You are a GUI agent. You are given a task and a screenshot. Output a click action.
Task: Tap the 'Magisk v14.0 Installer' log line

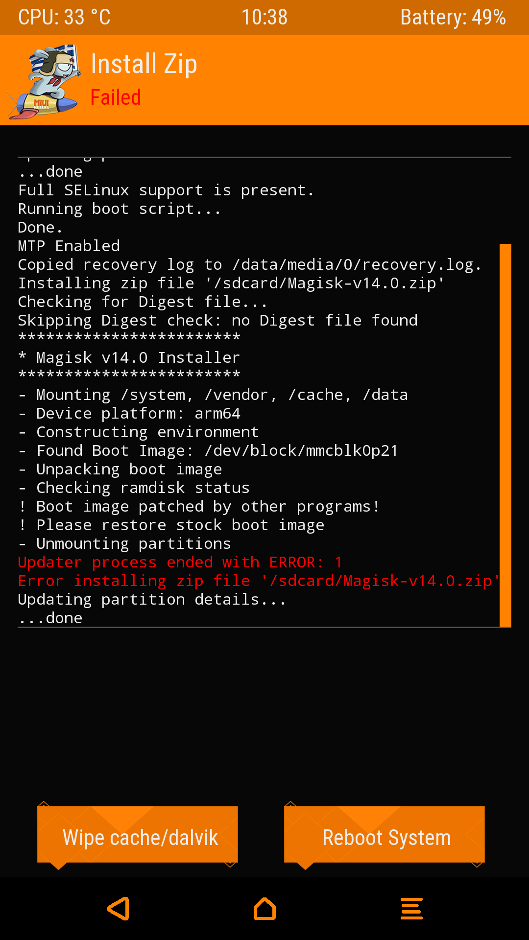129,357
